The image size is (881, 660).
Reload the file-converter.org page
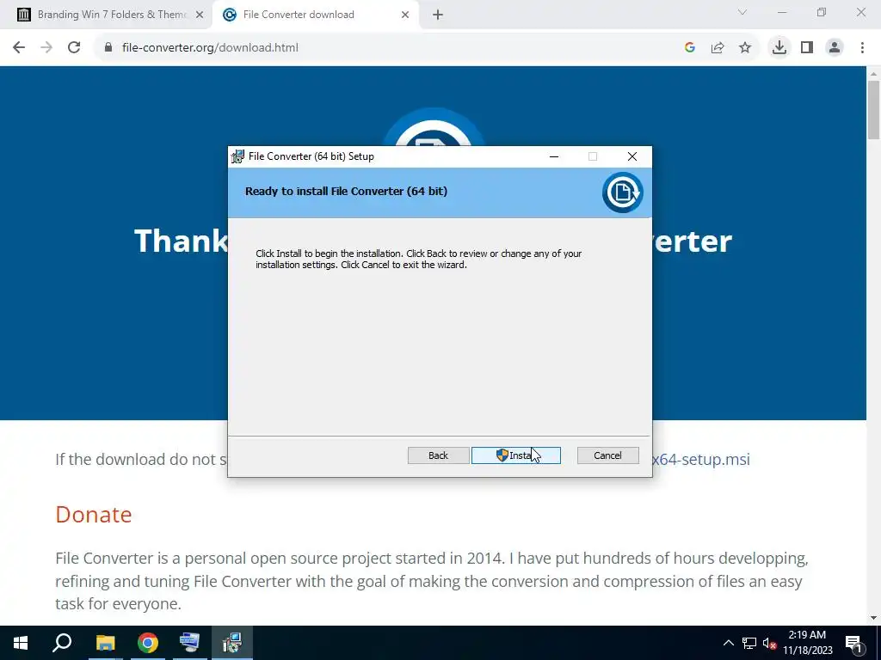pos(74,48)
